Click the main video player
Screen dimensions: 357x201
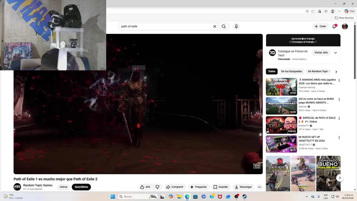click(138, 104)
